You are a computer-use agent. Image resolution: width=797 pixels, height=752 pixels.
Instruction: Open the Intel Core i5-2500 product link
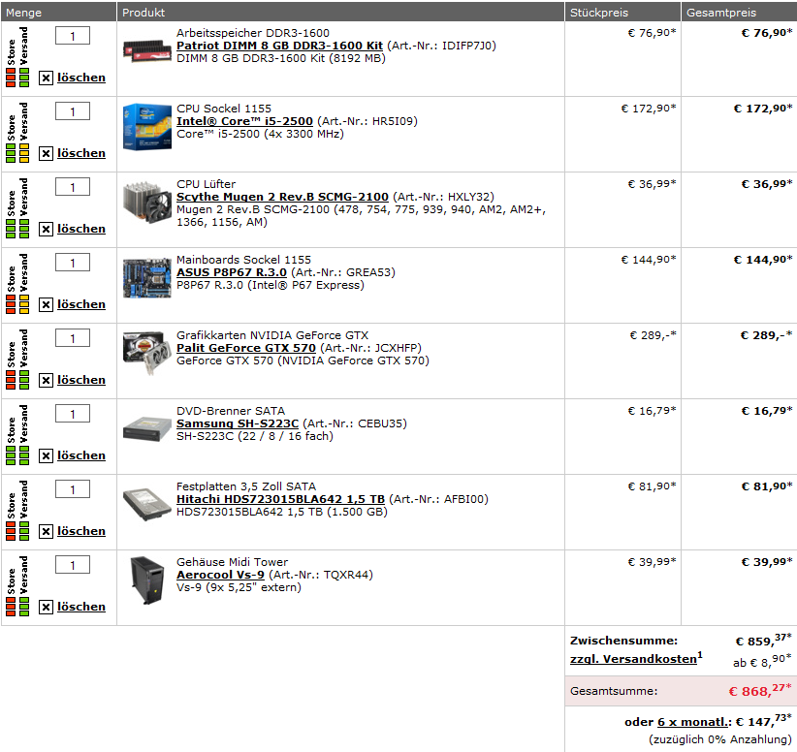[x=244, y=121]
